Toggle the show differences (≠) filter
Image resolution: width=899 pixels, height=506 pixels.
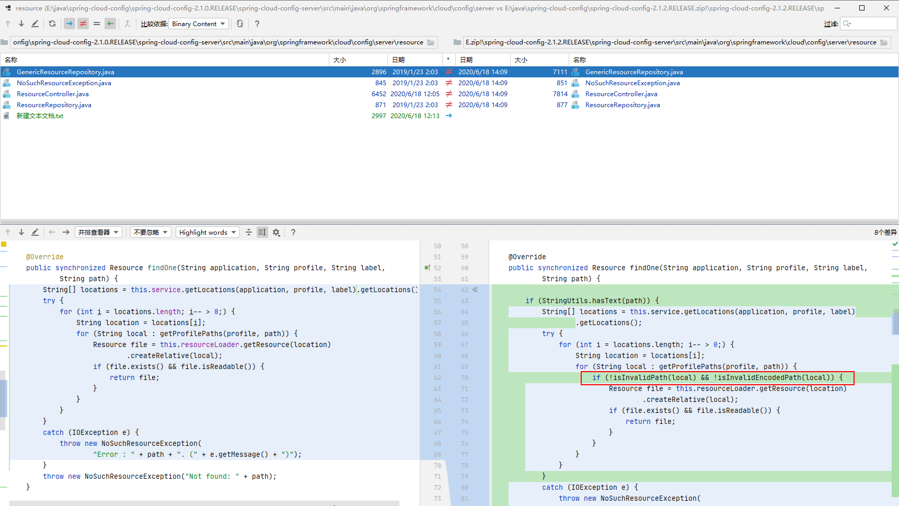pos(83,24)
